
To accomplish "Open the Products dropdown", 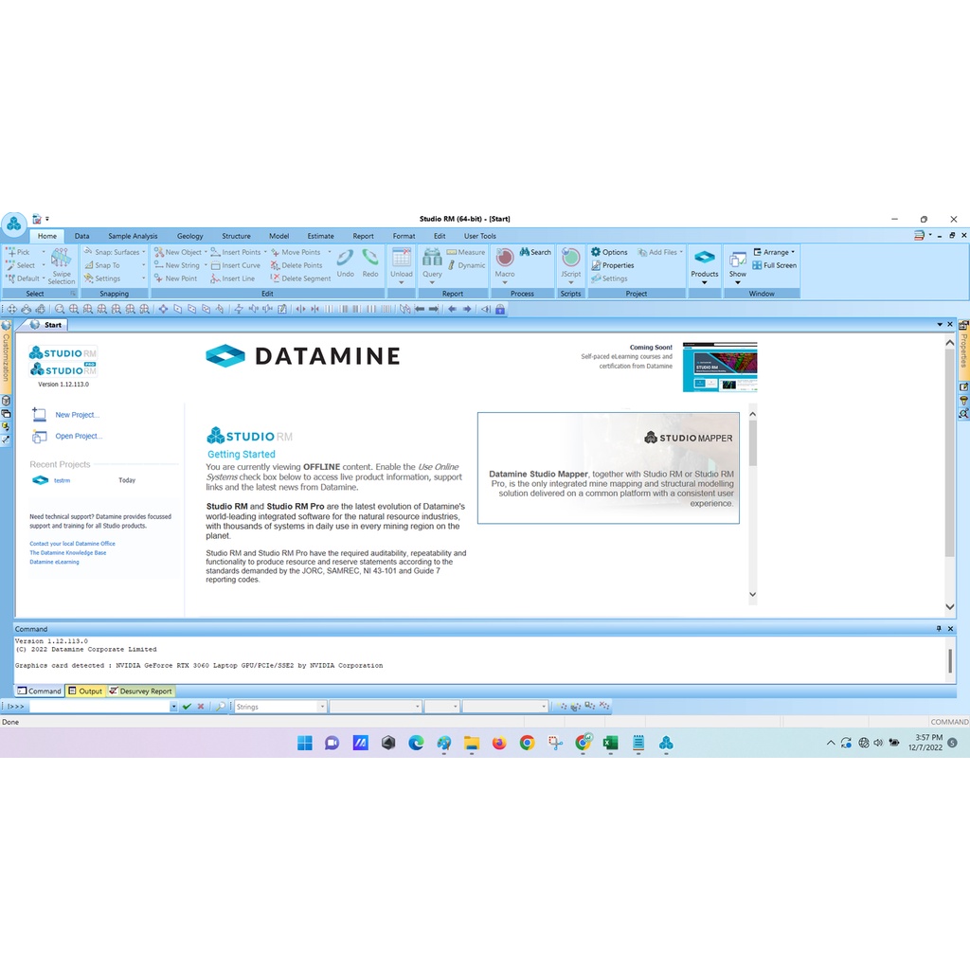I will coord(705,282).
